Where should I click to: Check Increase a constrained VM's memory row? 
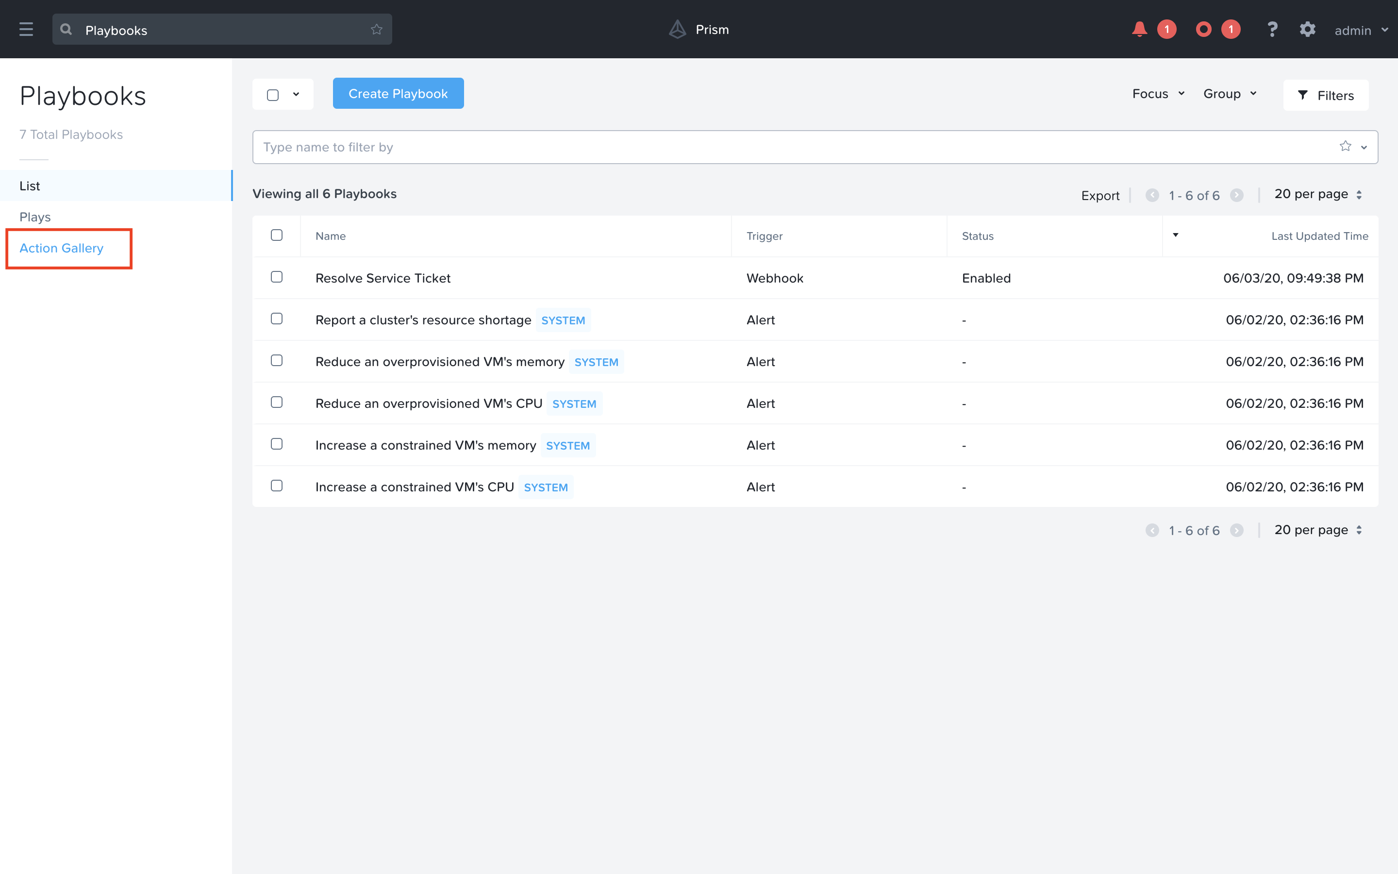point(277,443)
